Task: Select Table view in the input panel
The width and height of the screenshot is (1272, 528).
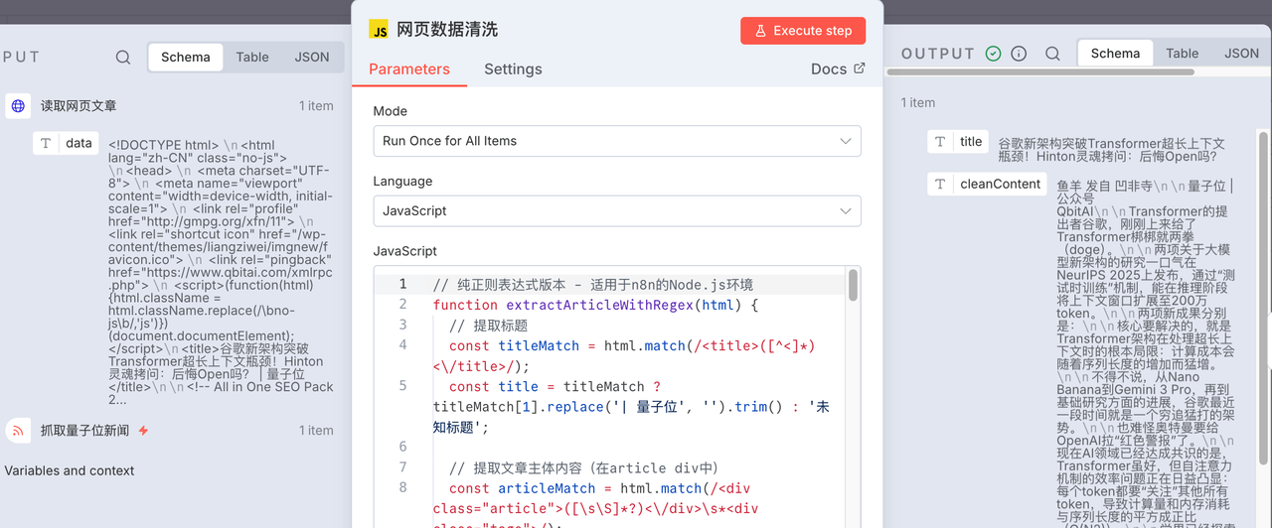Action: (252, 57)
